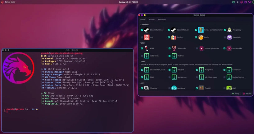Click the Steam (Runtime) icon
The height and width of the screenshot is (134, 254).
(147, 30)
